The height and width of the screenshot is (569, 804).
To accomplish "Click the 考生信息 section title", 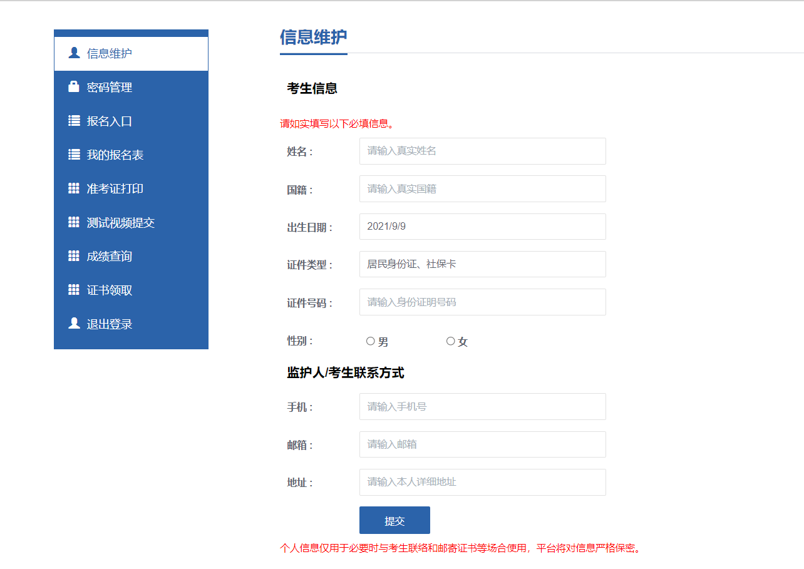I will pyautogui.click(x=312, y=88).
